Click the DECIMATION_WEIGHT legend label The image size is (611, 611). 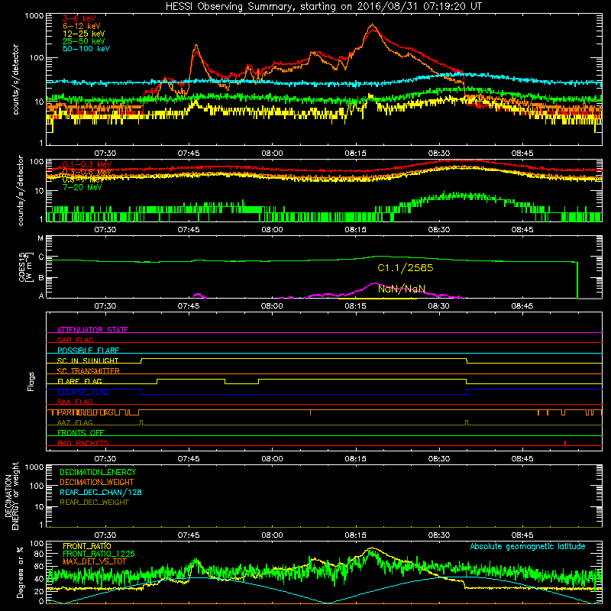(x=97, y=483)
